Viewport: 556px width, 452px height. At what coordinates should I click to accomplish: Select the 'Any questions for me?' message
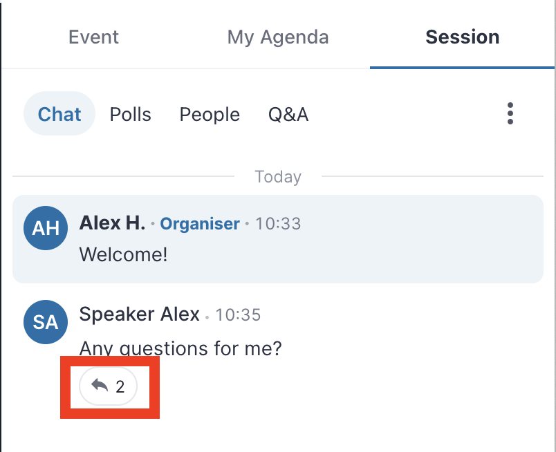(180, 348)
